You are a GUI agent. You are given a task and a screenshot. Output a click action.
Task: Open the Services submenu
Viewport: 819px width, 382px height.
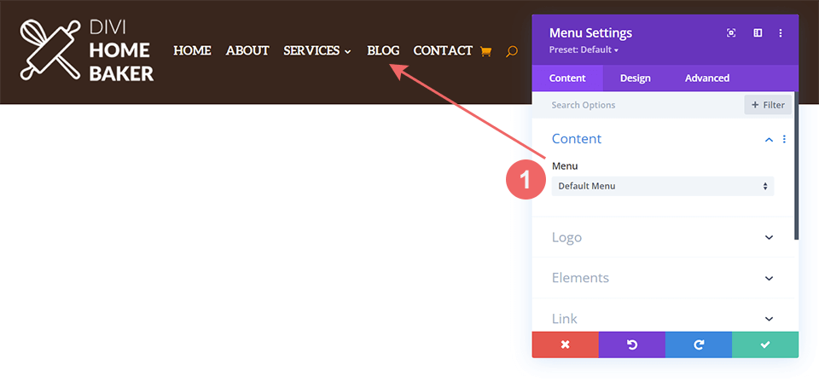point(317,50)
